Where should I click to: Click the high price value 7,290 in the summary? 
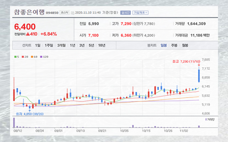(126, 24)
